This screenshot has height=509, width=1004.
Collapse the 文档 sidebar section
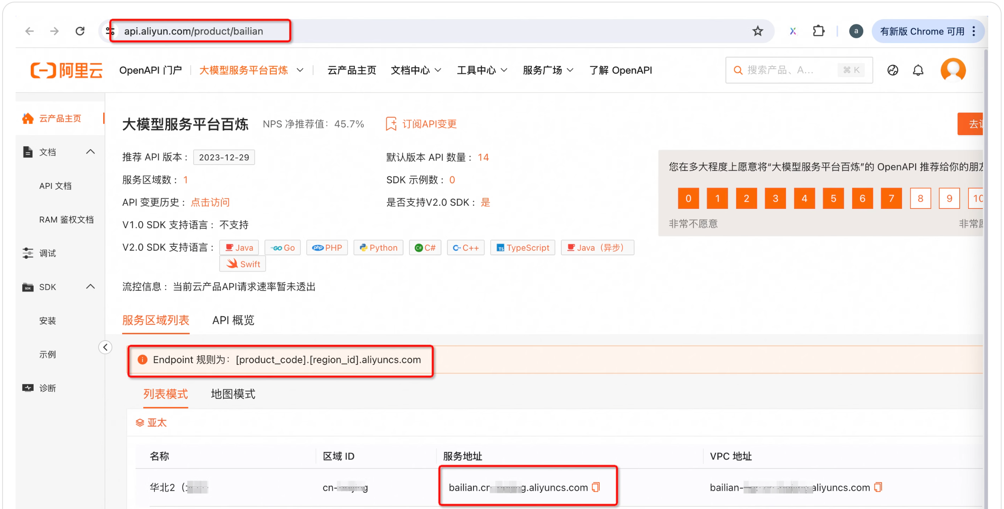point(90,152)
